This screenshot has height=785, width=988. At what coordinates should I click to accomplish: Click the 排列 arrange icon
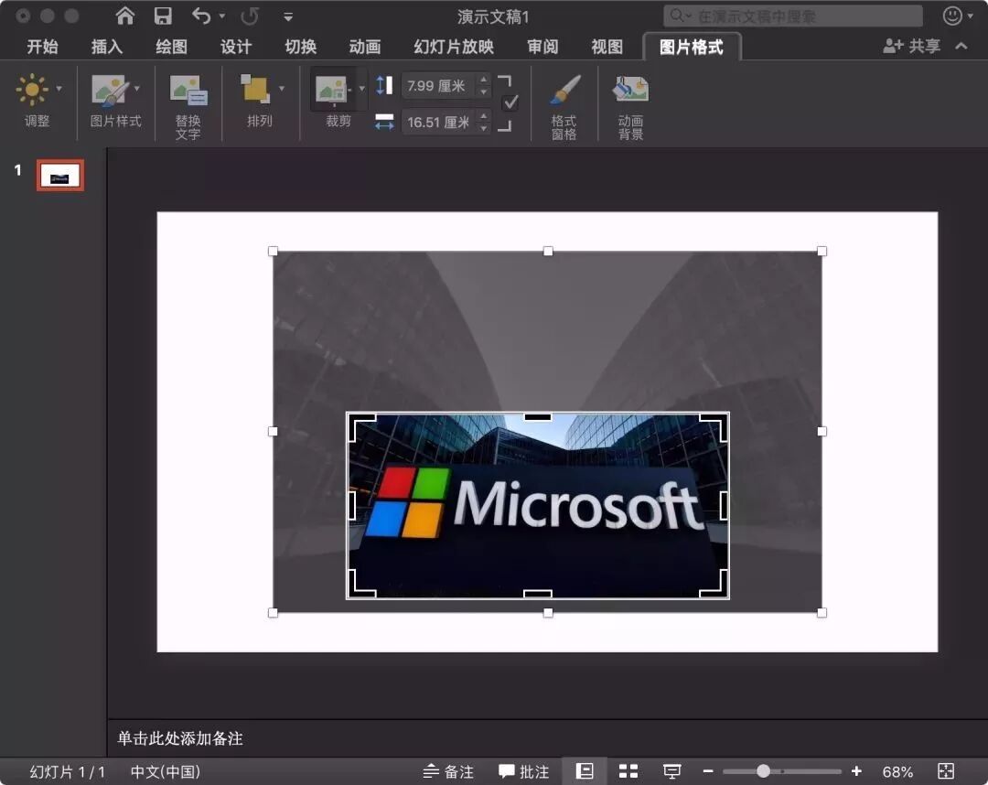pos(256,89)
